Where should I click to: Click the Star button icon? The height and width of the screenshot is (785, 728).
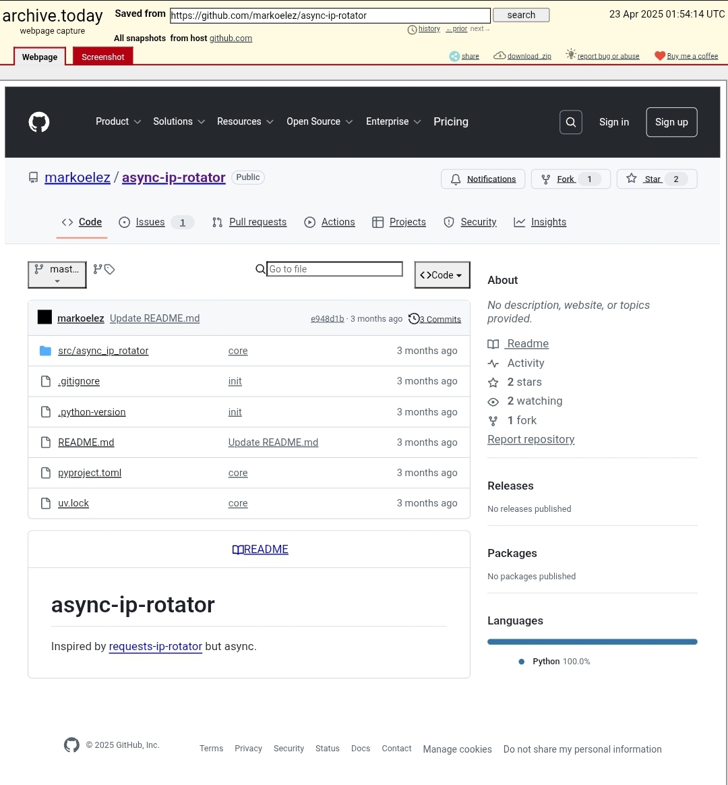(x=632, y=179)
